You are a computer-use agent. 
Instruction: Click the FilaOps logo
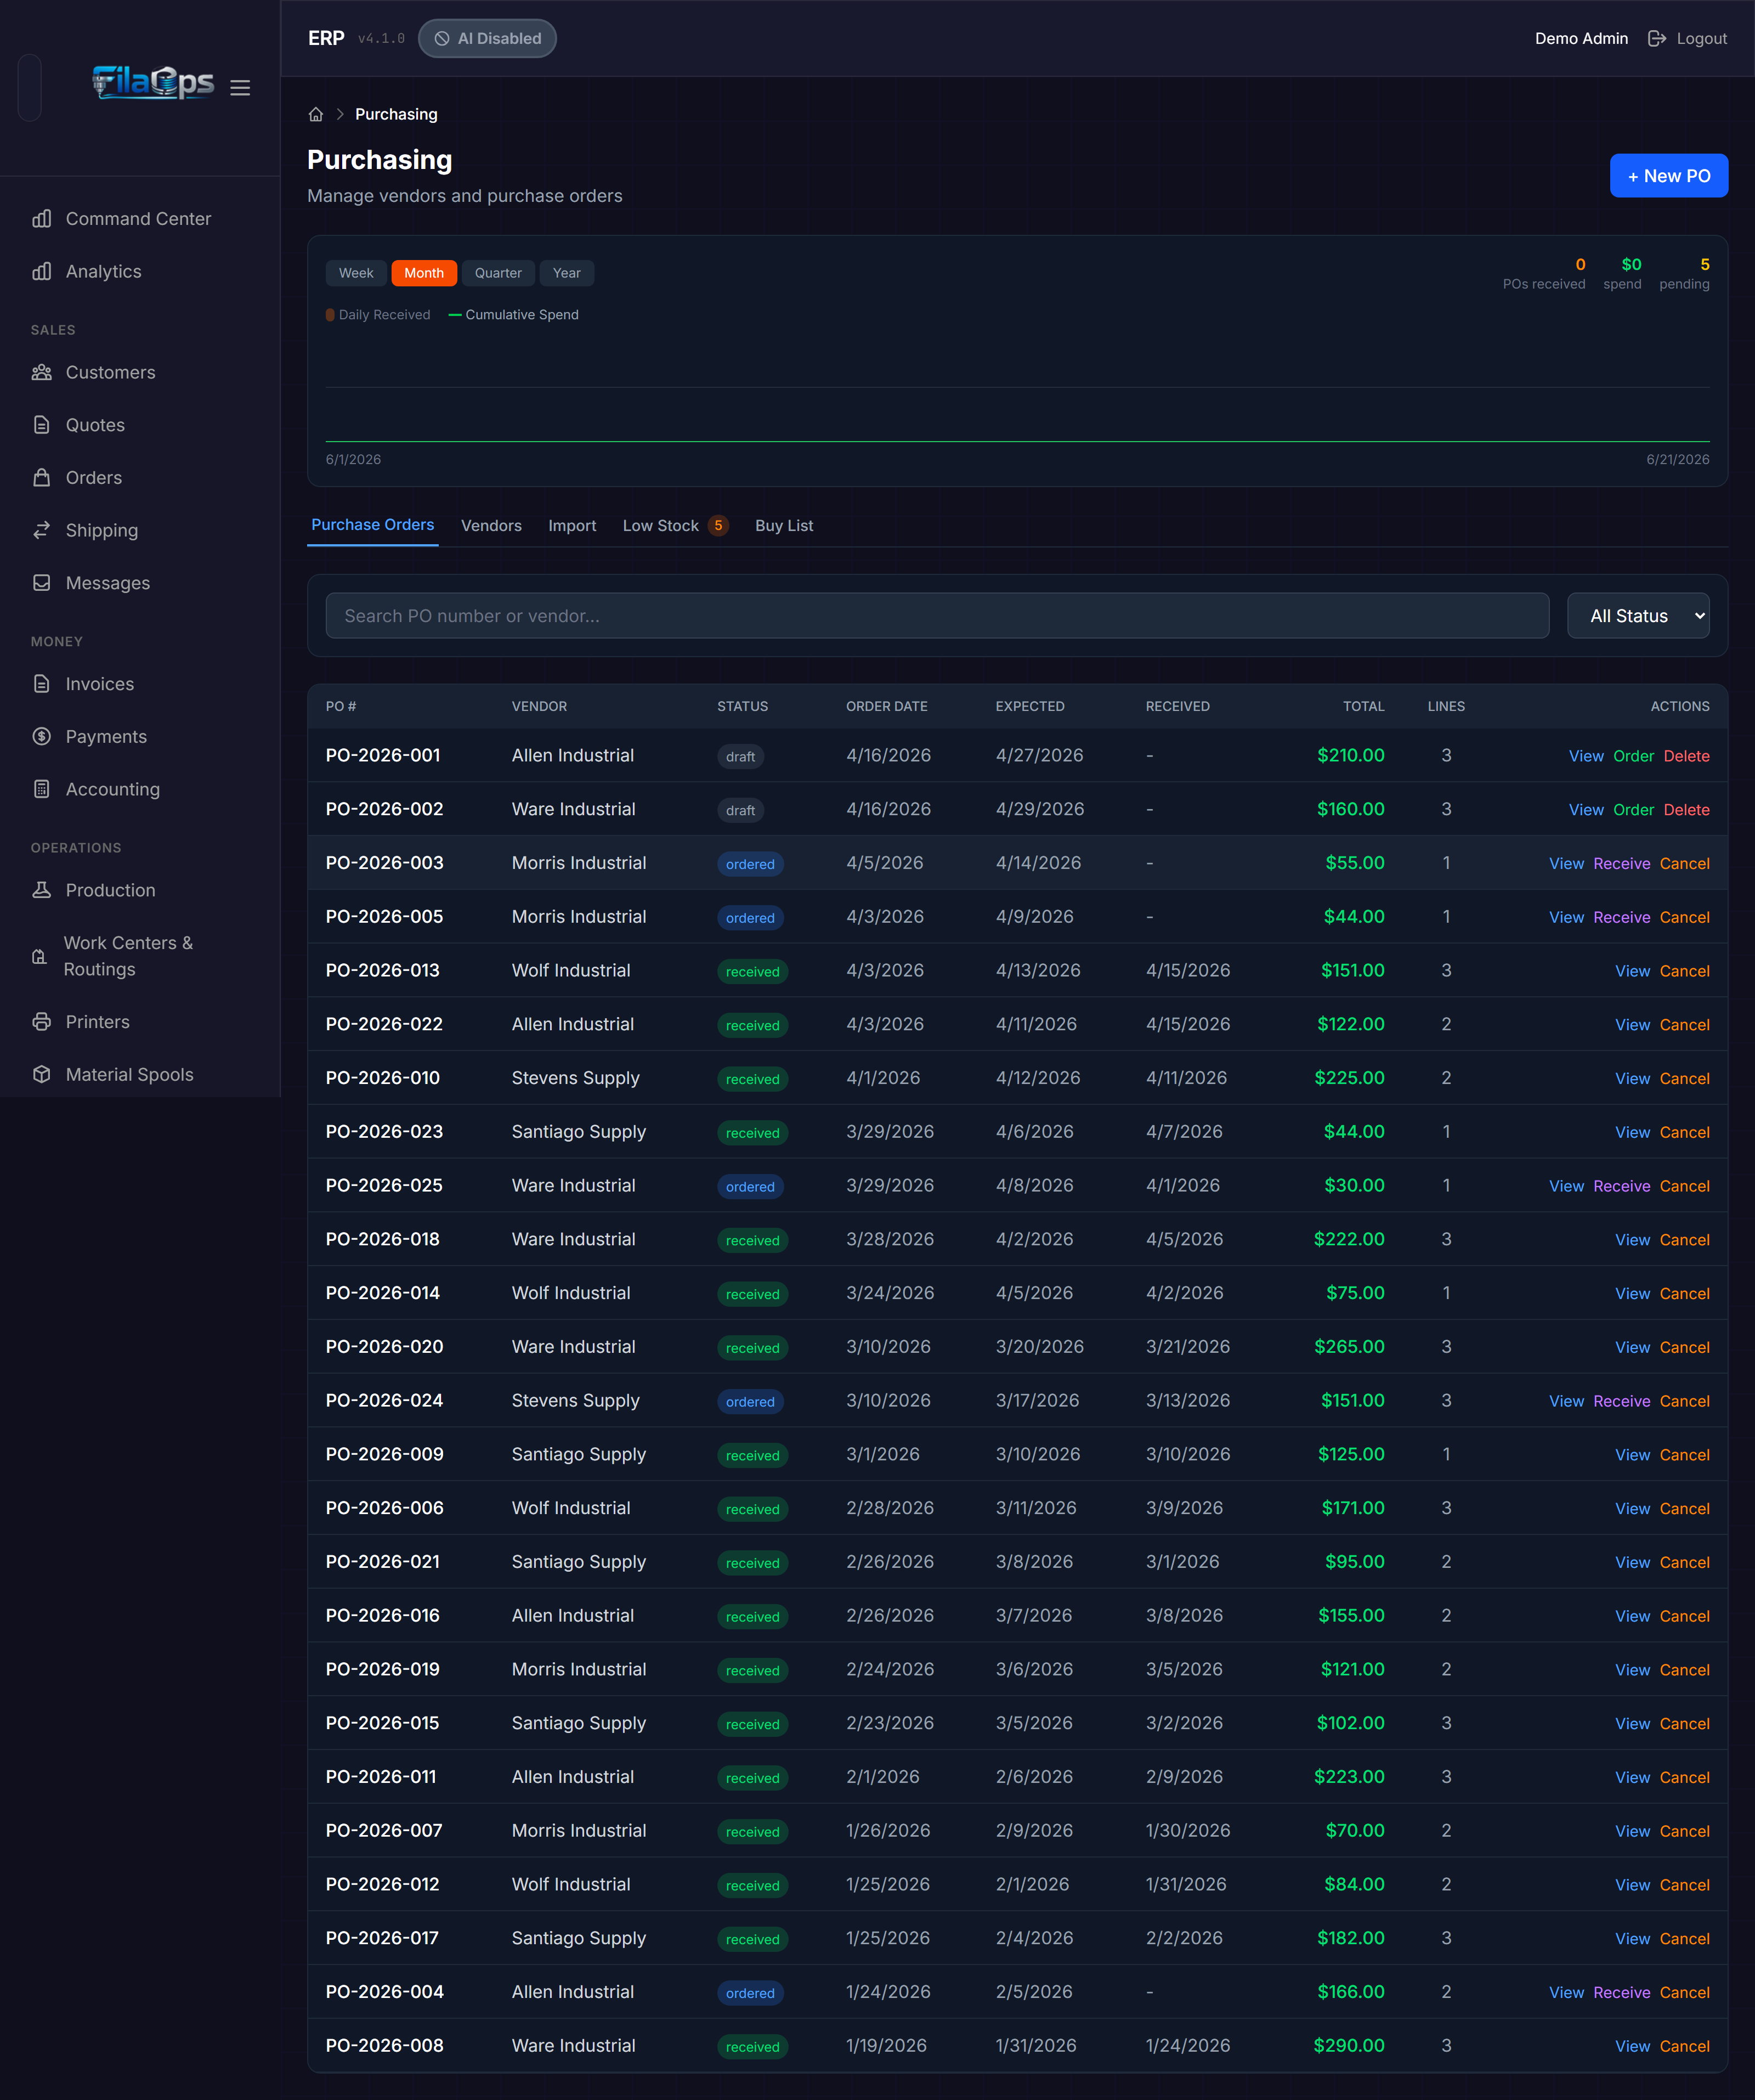tap(153, 83)
